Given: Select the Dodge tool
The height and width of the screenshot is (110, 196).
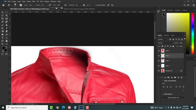Looking at the screenshot, I should (2, 35).
